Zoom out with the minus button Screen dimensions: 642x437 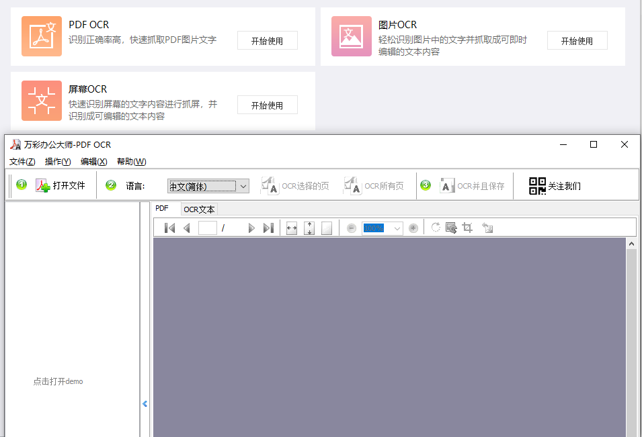(x=351, y=228)
